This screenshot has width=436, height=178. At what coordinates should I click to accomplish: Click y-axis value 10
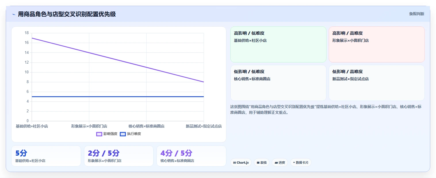pos(27,72)
